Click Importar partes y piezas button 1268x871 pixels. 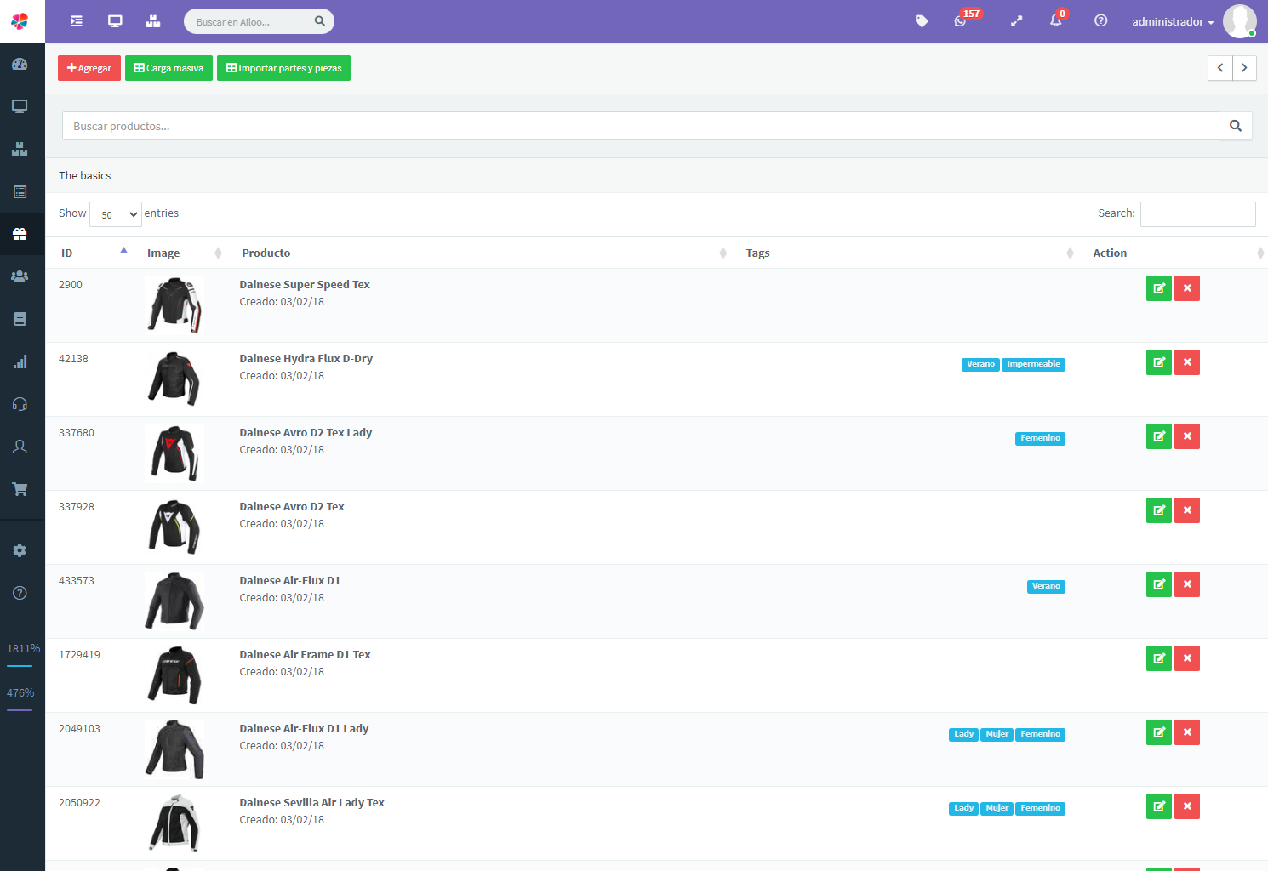pos(283,68)
